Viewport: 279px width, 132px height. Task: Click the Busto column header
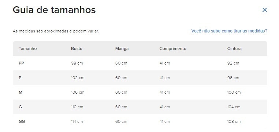click(x=77, y=48)
